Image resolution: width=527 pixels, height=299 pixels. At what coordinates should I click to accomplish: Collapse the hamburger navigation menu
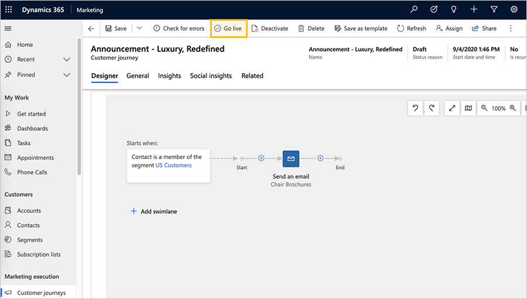click(x=8, y=29)
